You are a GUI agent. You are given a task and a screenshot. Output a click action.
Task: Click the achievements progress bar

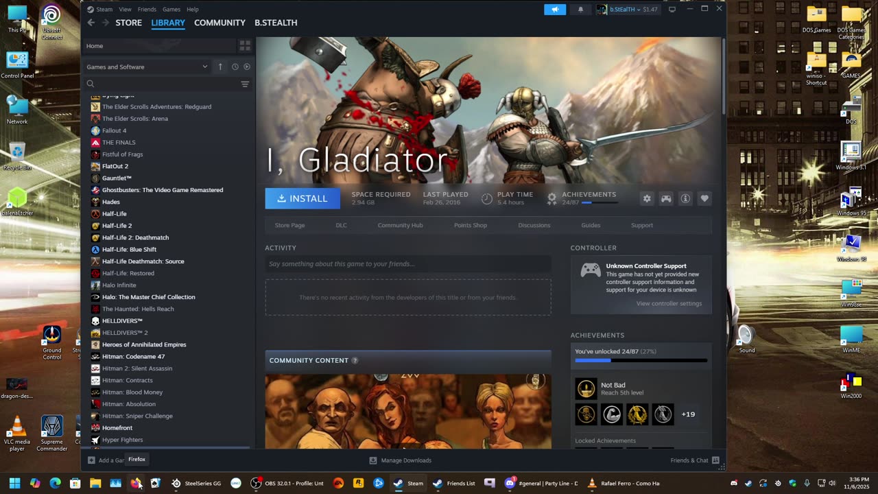tap(641, 360)
